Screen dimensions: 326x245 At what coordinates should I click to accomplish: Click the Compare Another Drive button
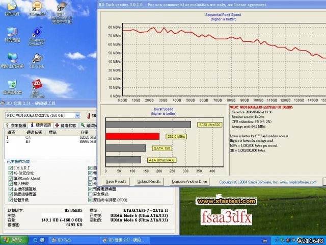(189, 182)
